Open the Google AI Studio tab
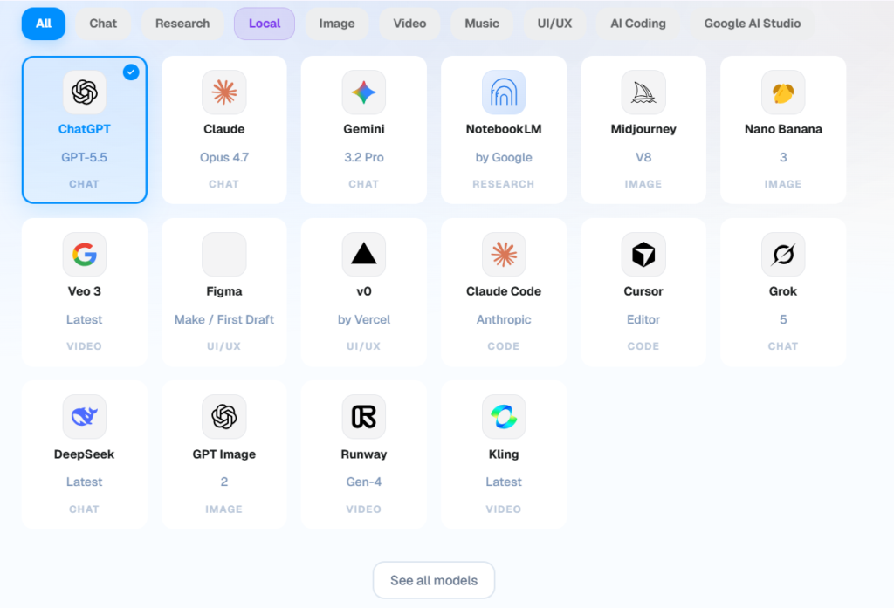The image size is (894, 608). (752, 24)
